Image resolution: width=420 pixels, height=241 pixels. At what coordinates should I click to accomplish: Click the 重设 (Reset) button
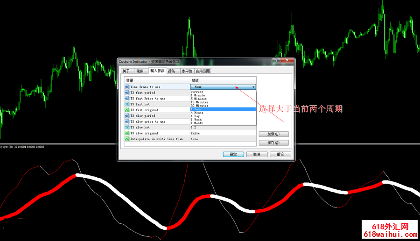point(280,154)
